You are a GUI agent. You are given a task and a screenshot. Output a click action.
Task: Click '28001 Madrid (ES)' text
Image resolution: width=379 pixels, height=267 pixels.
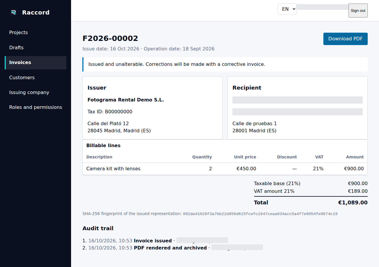pos(254,131)
